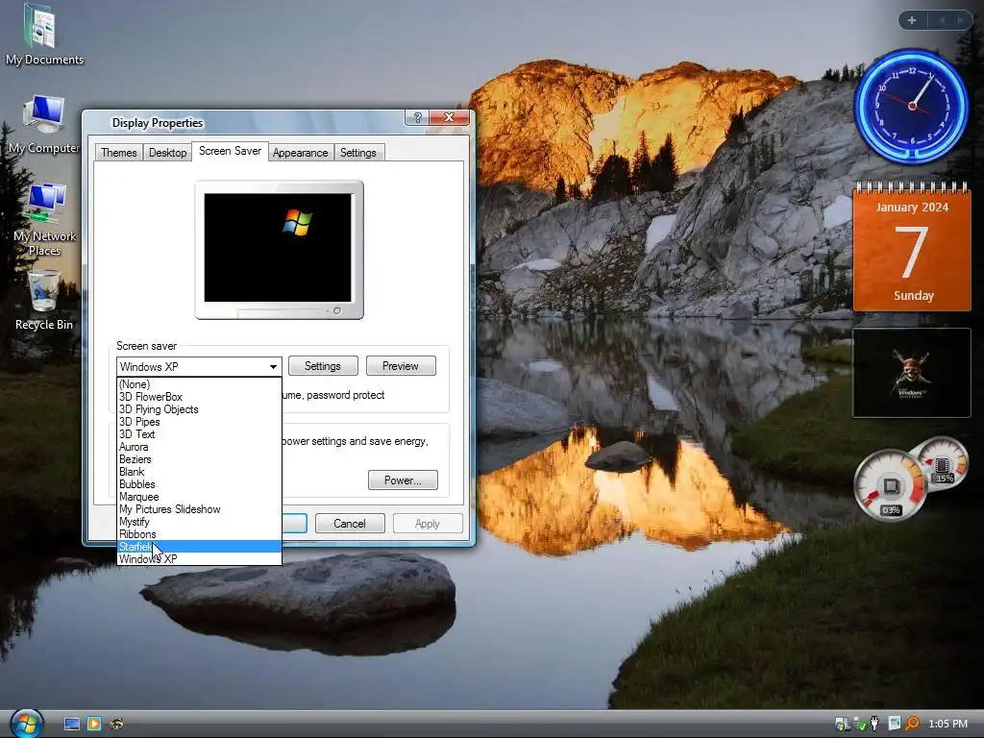The height and width of the screenshot is (738, 984).
Task: Click the blue analog clock gadget
Action: coord(912,106)
